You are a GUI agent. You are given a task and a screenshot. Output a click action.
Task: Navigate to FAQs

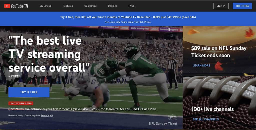point(131,6)
